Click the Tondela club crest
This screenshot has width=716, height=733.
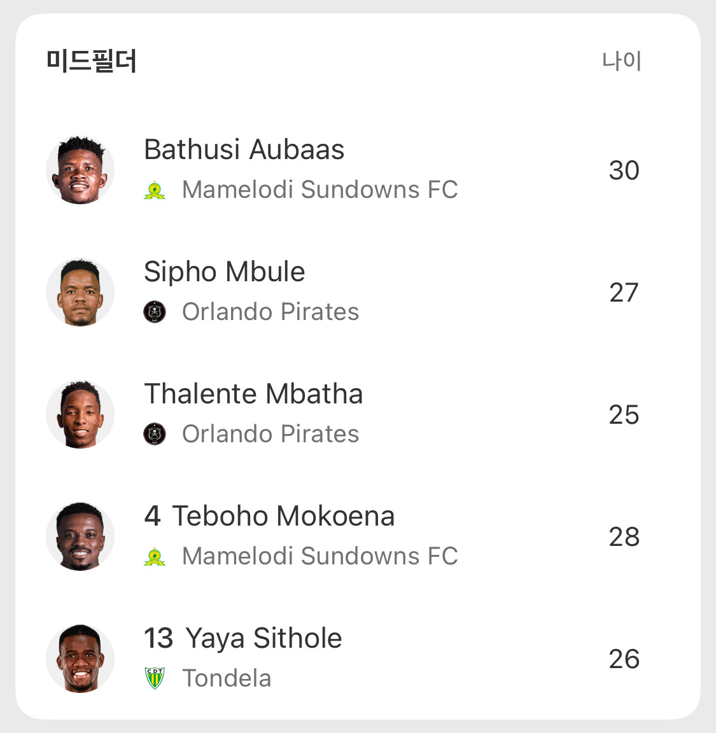(155, 678)
